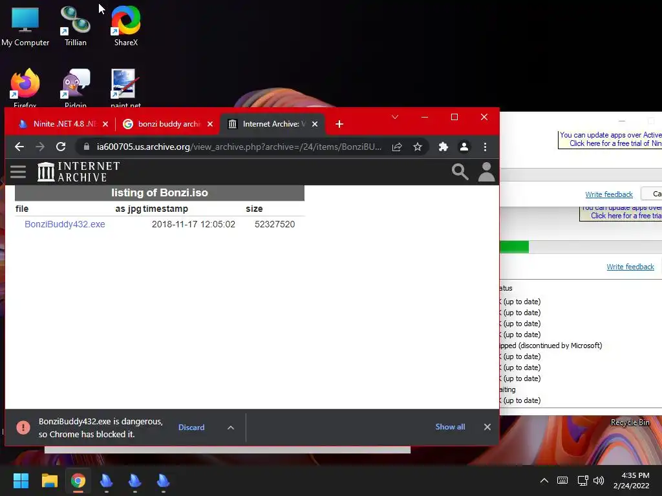This screenshot has height=496, width=662.
Task: Click lower Write feedback link in Ninite
Action: coord(630,267)
